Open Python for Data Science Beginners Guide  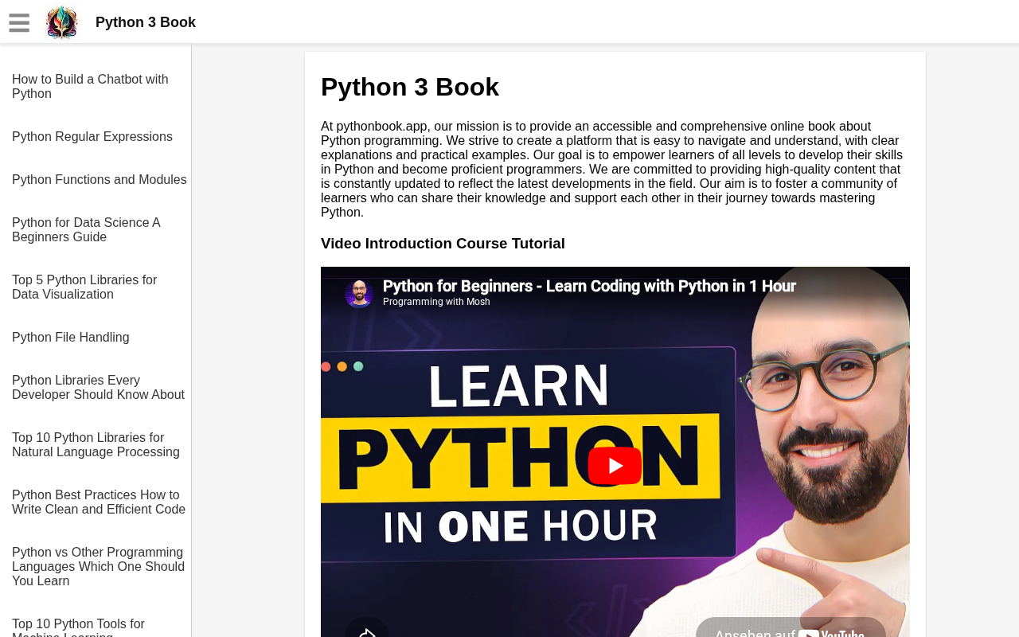point(86,230)
